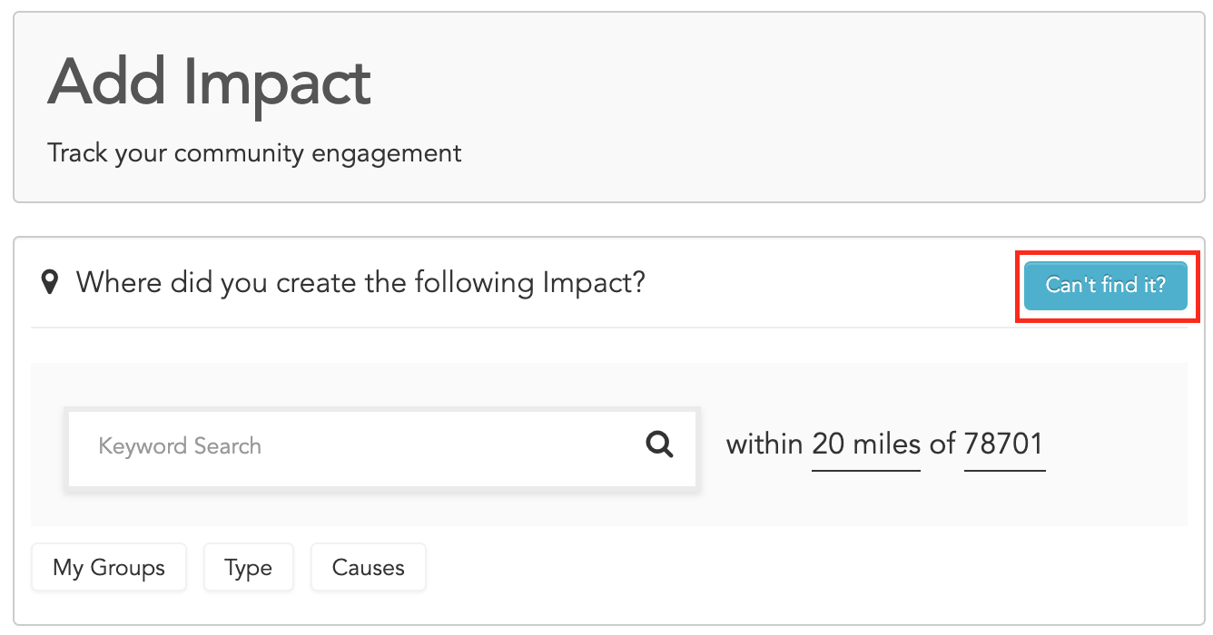Click the word of before 78701
The image size is (1213, 635).
[942, 444]
